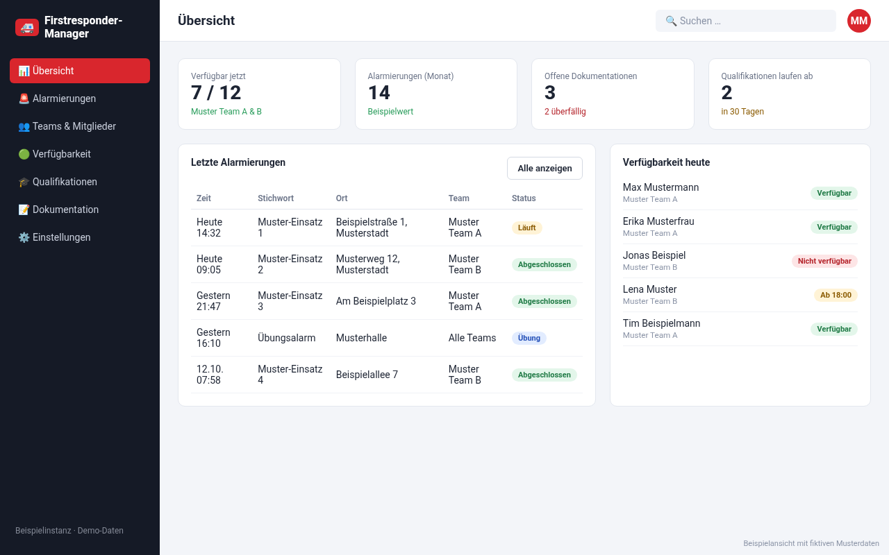
Task: Select Tim Beispielmann in availability list
Action: click(740, 329)
